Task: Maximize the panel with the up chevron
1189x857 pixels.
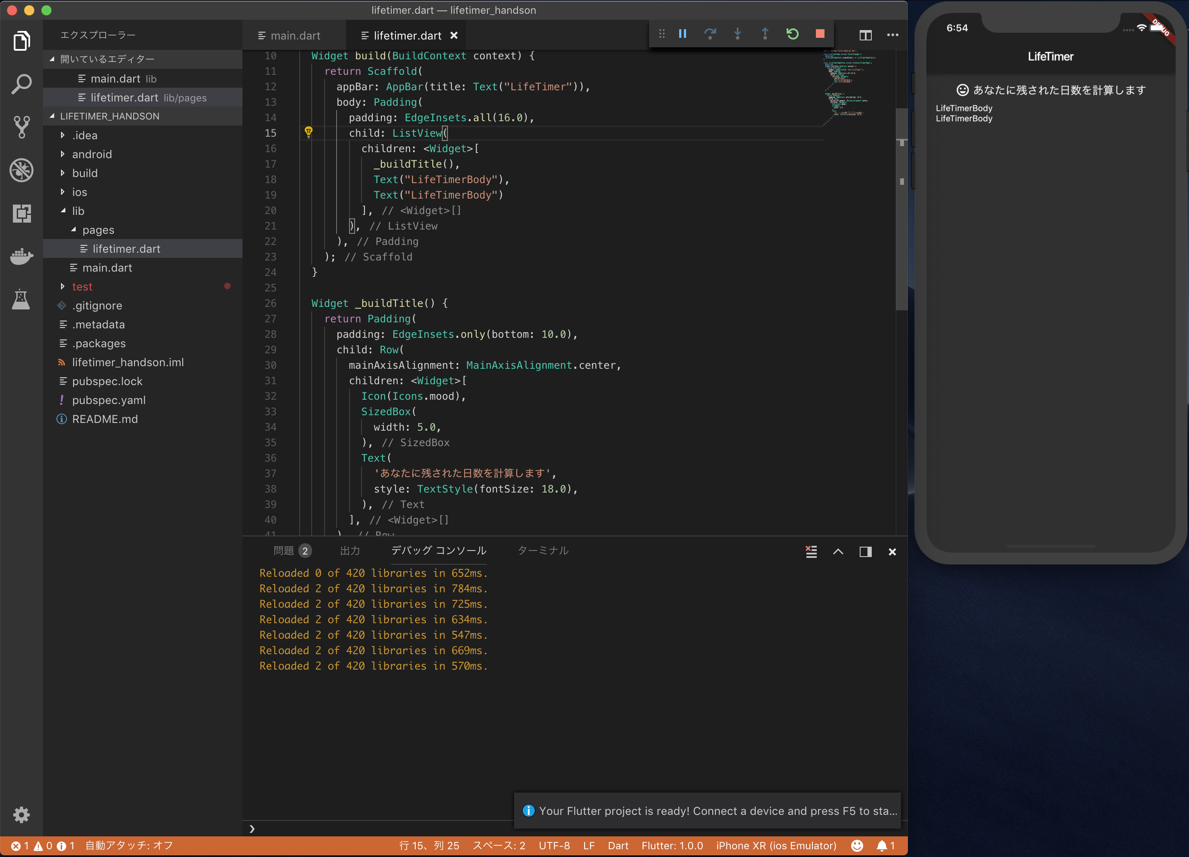Action: pyautogui.click(x=838, y=551)
